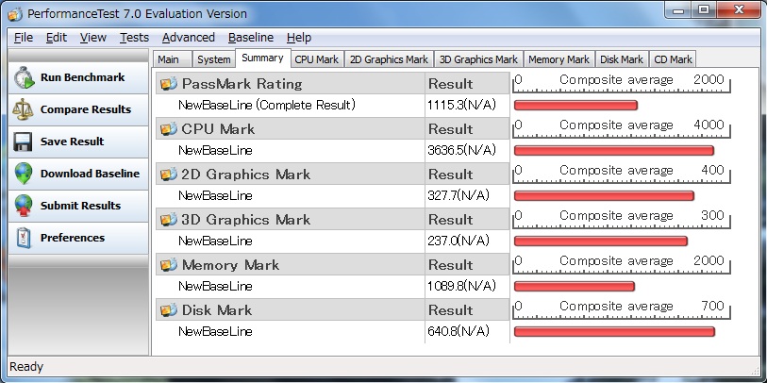Click the Disk Mark composite average scale
Viewport: 767px width, 383px height.
621,309
